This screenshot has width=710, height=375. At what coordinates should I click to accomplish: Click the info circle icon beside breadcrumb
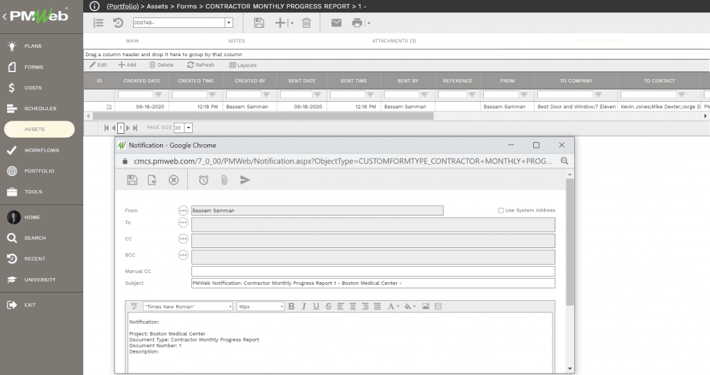click(94, 6)
